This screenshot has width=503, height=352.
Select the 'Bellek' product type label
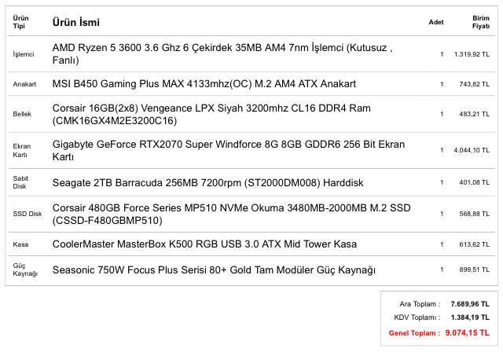click(22, 114)
